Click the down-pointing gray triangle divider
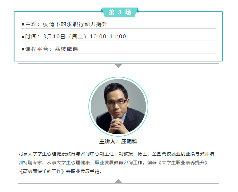This screenshot has height=192, width=238. pos(118,66)
